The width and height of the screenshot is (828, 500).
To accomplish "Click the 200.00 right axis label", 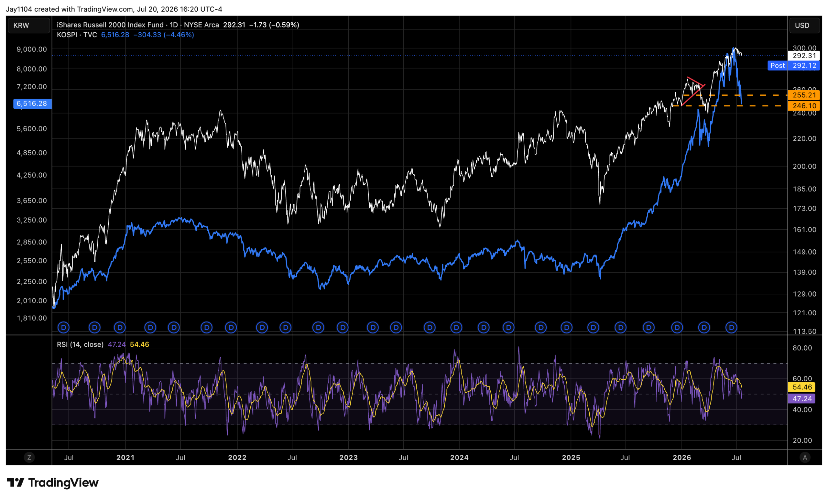I will [804, 167].
